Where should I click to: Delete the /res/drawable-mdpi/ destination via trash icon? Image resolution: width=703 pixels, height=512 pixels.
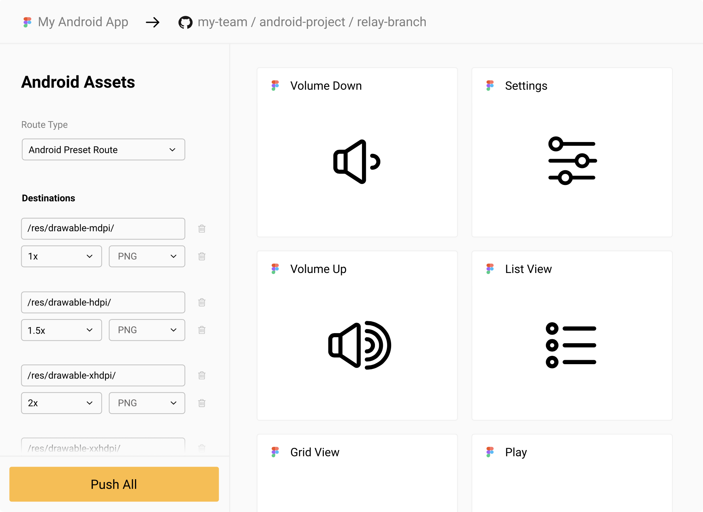tap(202, 229)
